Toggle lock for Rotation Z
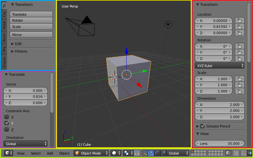The image size is (253, 158). (x=240, y=59)
